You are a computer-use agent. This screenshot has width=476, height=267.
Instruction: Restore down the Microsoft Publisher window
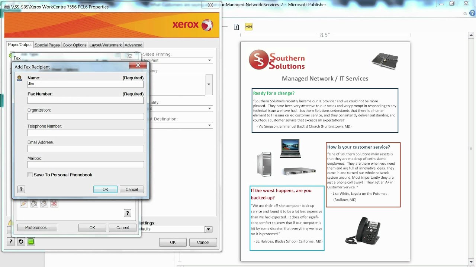[x=452, y=3]
